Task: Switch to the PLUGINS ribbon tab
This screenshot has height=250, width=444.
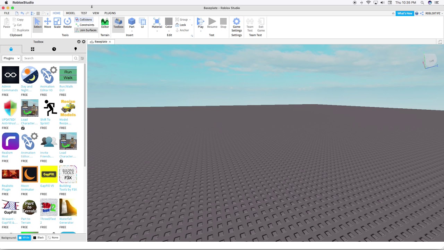Action: tap(110, 13)
